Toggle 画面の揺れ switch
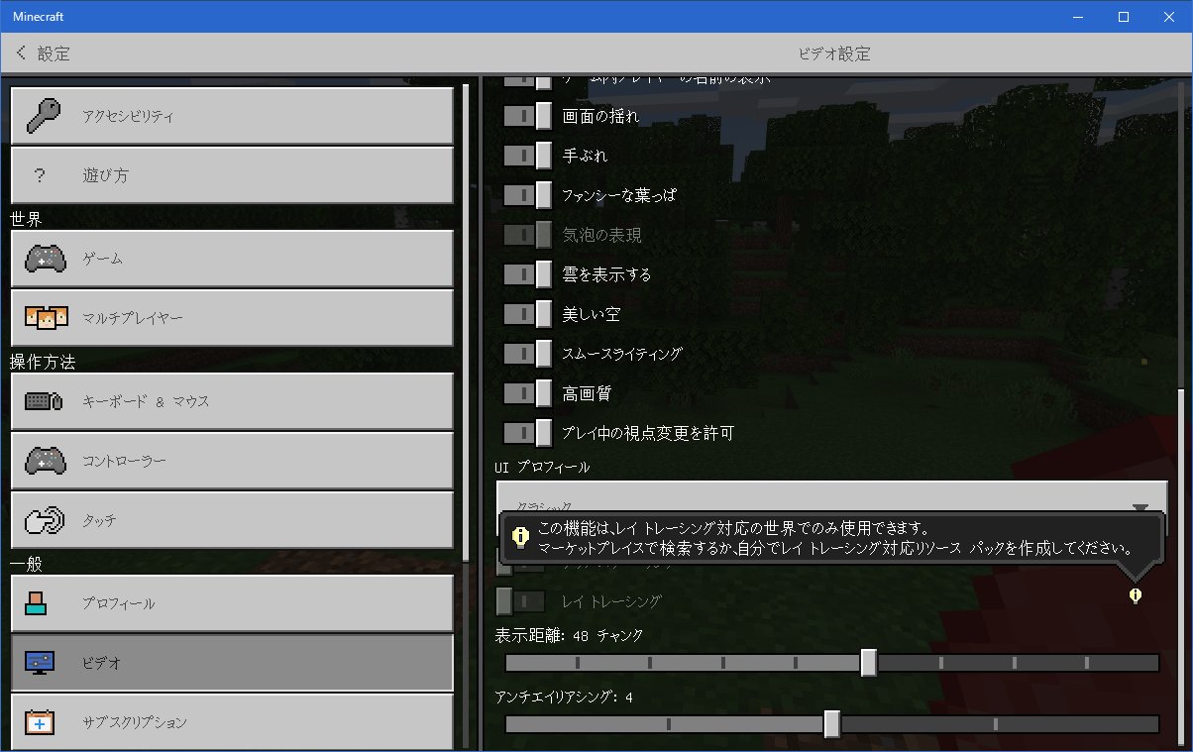The height and width of the screenshot is (752, 1193). [527, 116]
